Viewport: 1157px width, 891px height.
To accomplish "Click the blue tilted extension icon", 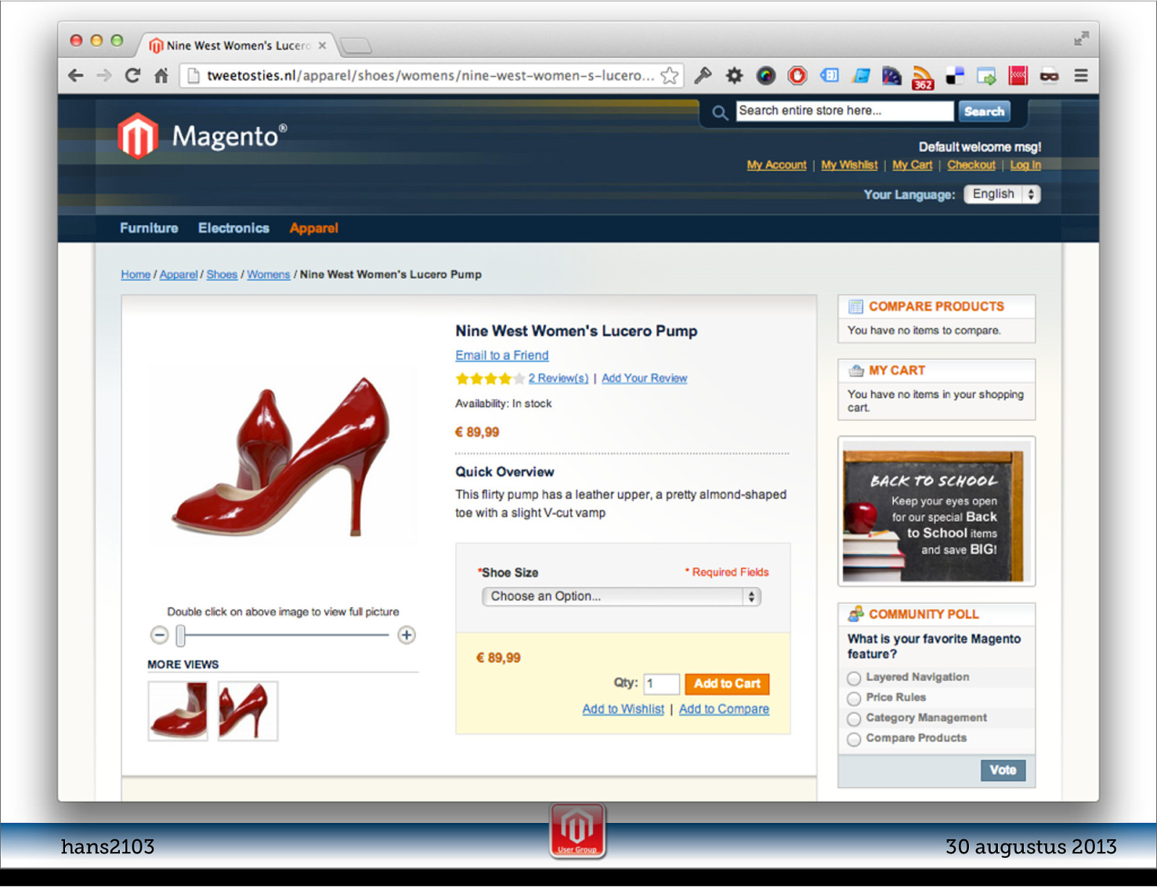I will coord(861,75).
